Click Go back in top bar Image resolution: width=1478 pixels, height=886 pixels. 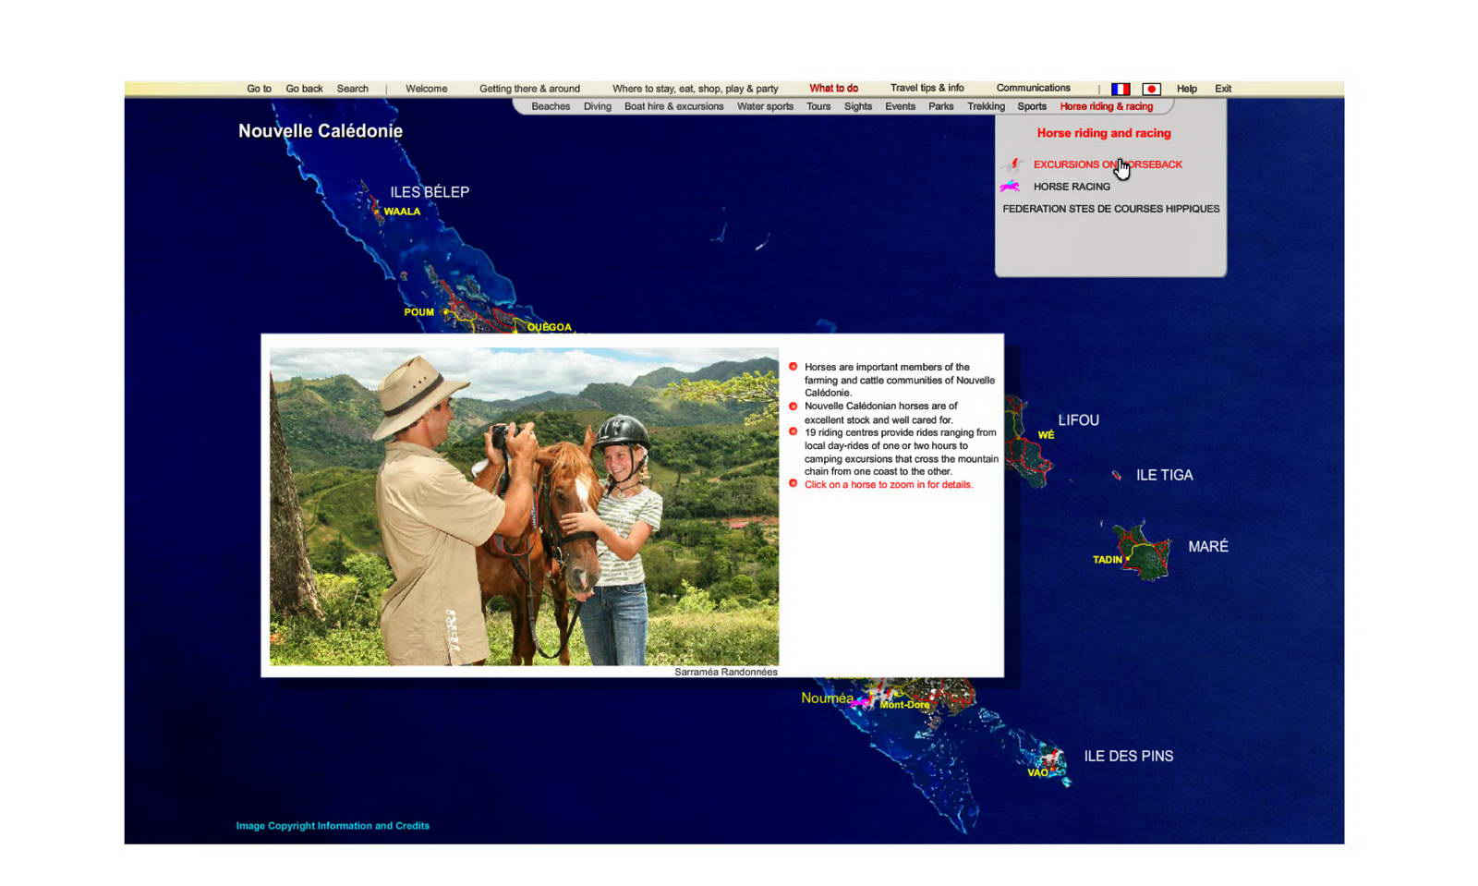coord(304,89)
